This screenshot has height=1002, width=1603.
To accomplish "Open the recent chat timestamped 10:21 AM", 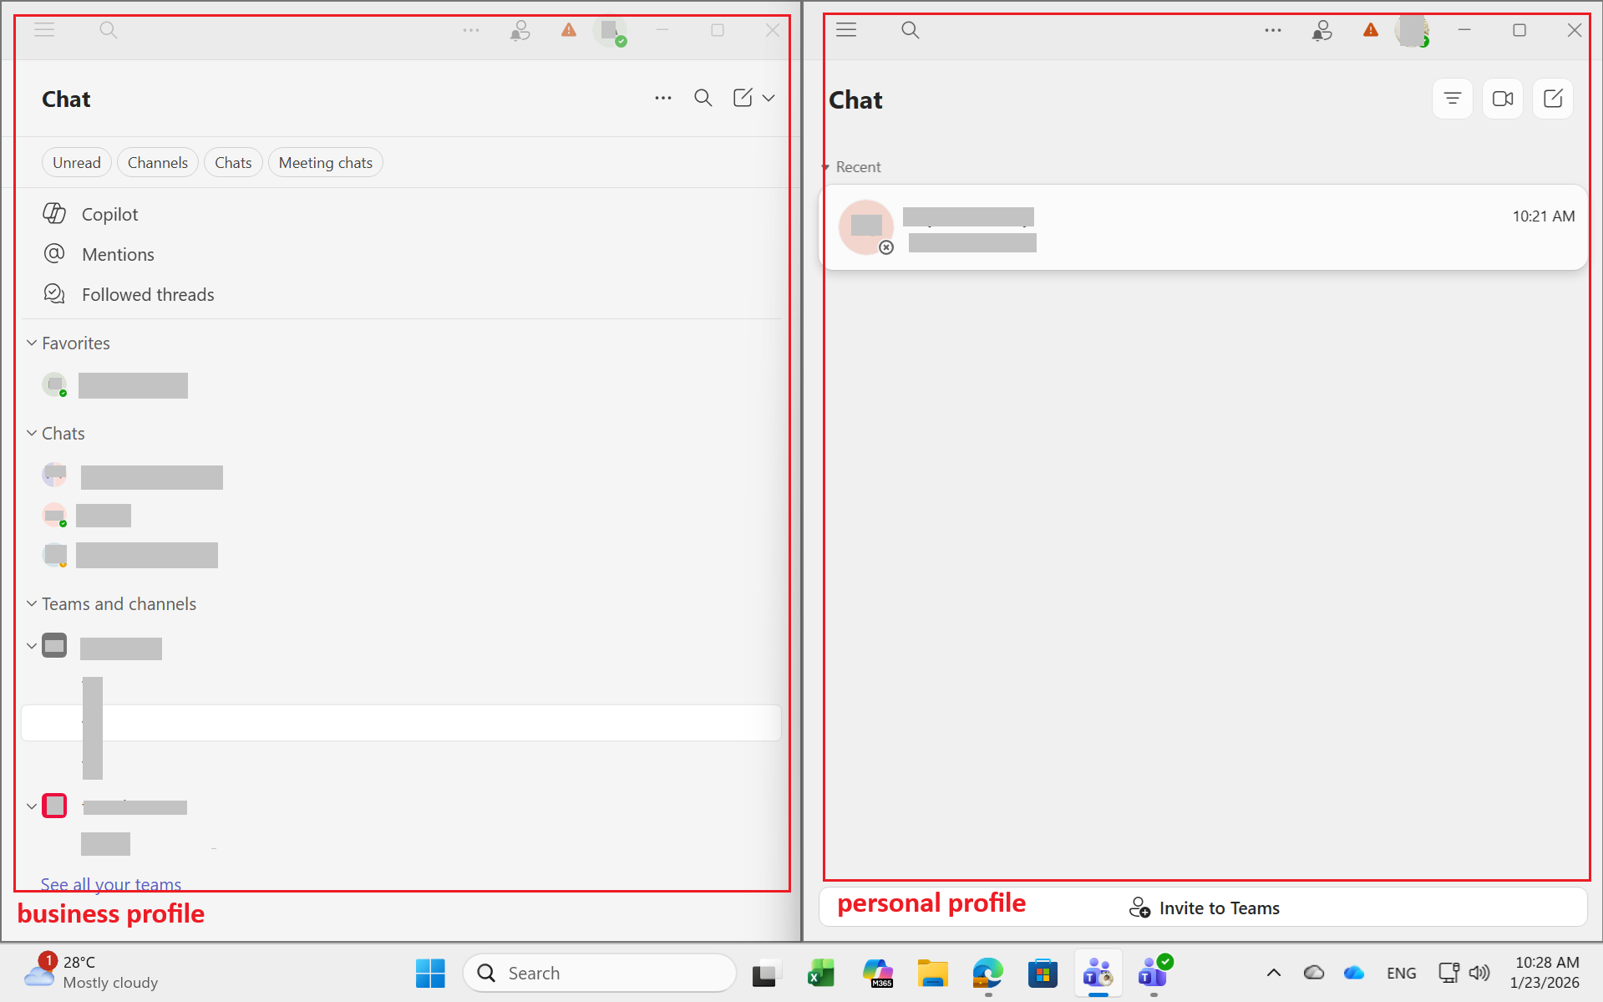I will click(1203, 227).
